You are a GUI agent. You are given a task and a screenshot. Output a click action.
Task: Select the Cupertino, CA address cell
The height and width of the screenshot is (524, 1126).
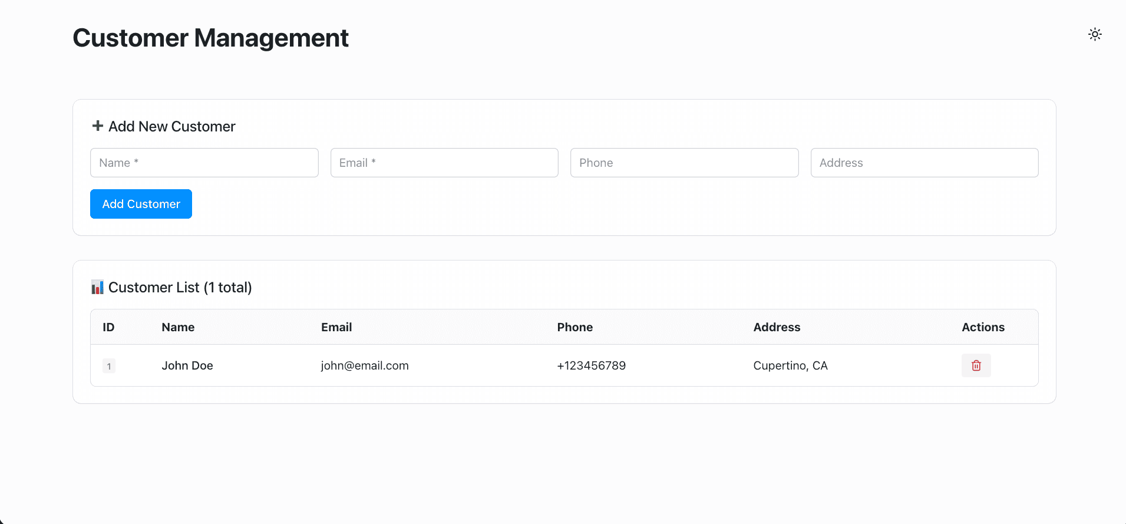pyautogui.click(x=791, y=365)
